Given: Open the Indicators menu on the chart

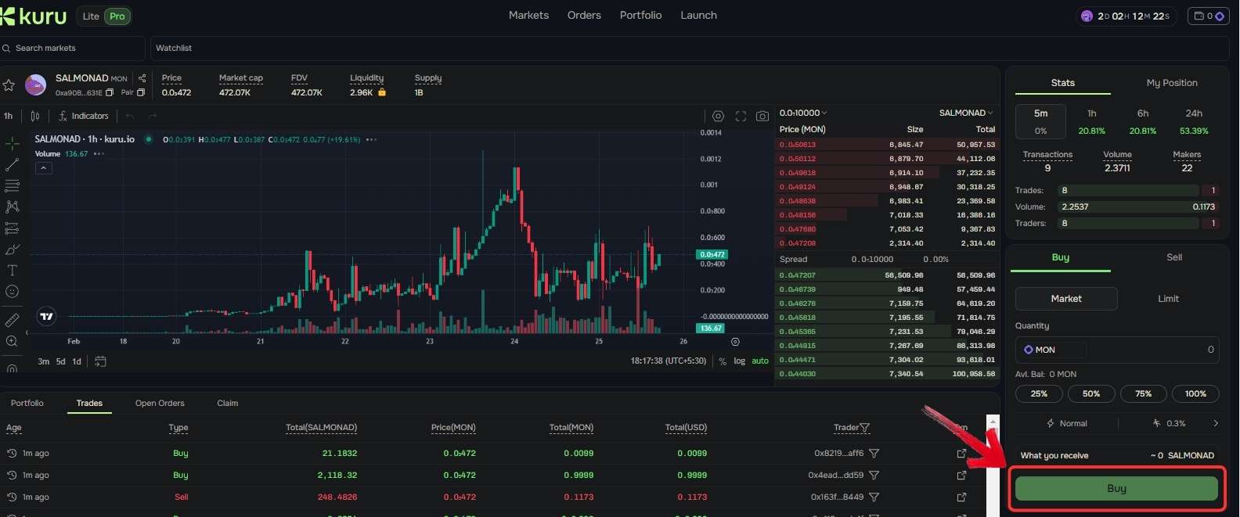Looking at the screenshot, I should 84,116.
